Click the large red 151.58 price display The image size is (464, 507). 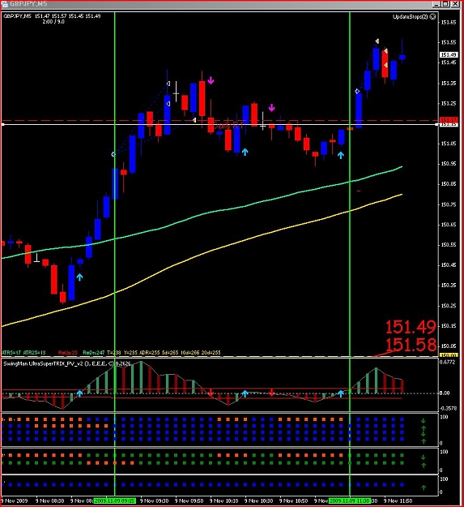point(411,345)
